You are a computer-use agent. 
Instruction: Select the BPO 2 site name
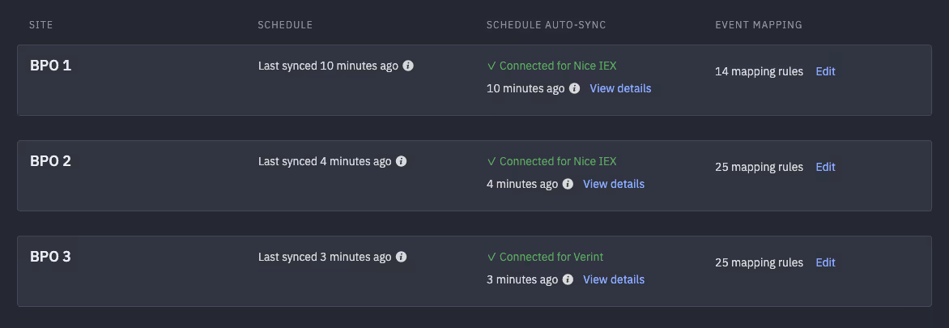(x=50, y=161)
